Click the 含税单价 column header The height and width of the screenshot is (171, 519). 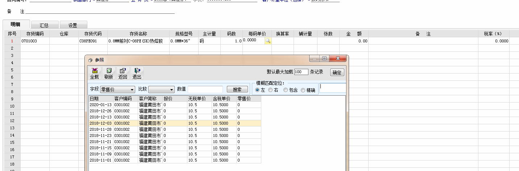coord(224,99)
